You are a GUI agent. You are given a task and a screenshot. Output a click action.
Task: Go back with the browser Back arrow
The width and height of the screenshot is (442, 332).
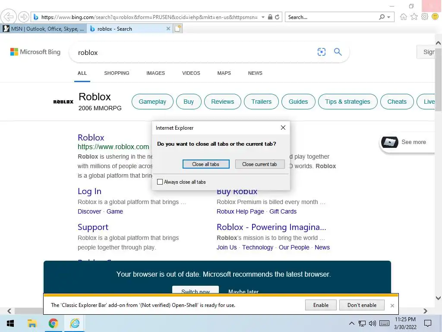click(9, 17)
